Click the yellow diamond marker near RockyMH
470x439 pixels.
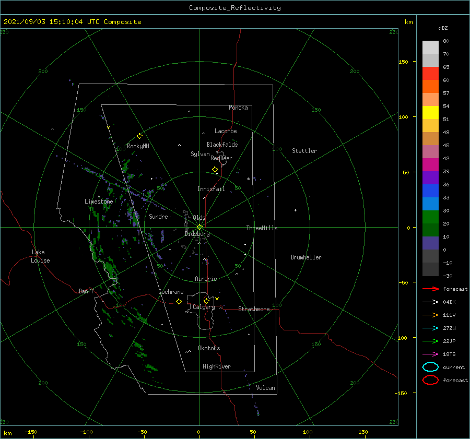click(x=139, y=136)
